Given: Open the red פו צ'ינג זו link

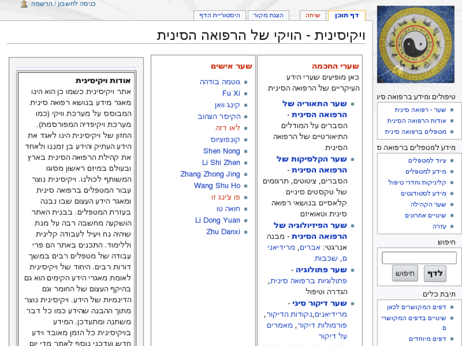Looking at the screenshot, I should tap(226, 197).
